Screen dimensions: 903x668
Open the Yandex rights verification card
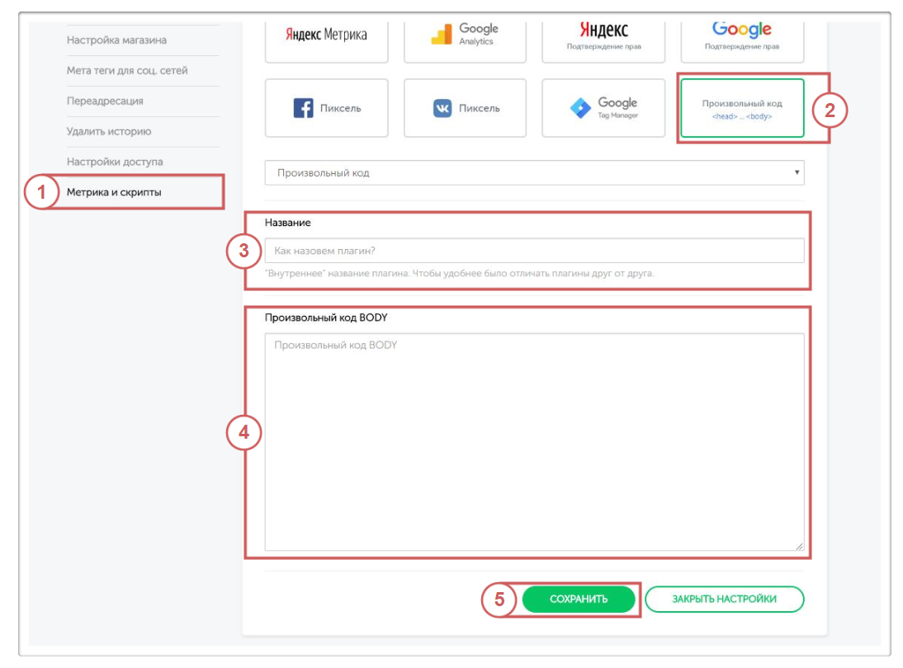point(603,37)
